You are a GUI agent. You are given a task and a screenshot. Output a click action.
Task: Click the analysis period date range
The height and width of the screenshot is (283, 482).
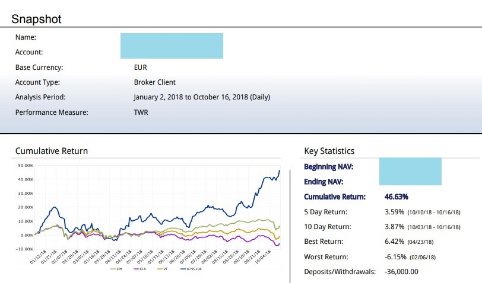click(202, 97)
